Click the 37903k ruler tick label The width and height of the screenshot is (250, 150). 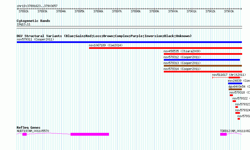229,11
